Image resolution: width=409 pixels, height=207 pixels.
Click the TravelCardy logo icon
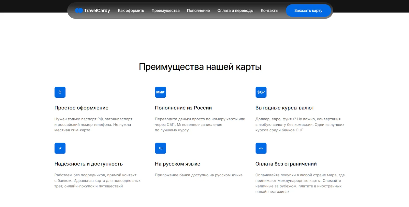[79, 10]
